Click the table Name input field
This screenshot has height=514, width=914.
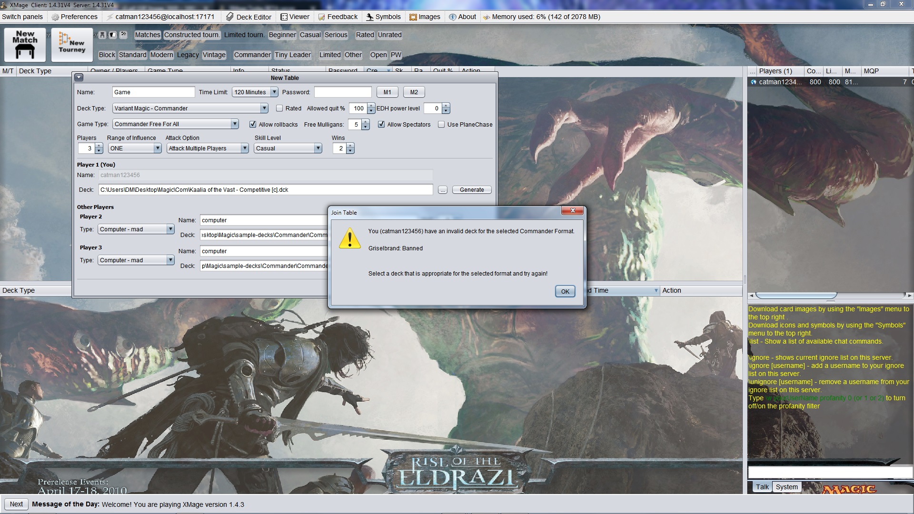point(153,92)
